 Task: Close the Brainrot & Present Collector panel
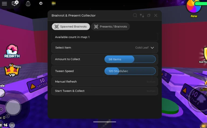(156, 15)
